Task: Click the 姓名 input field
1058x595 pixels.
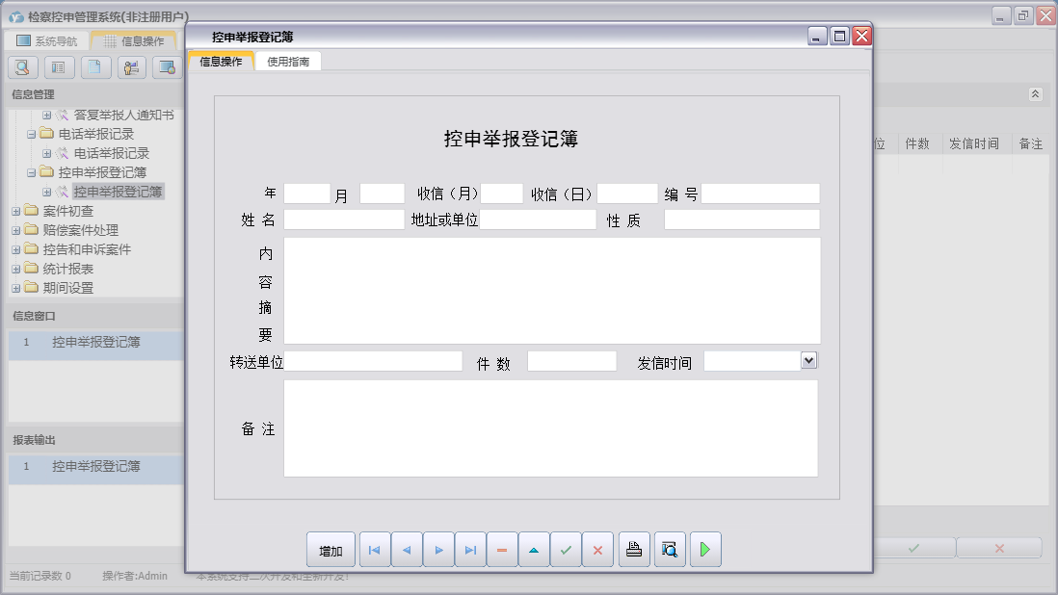Action: [x=344, y=220]
